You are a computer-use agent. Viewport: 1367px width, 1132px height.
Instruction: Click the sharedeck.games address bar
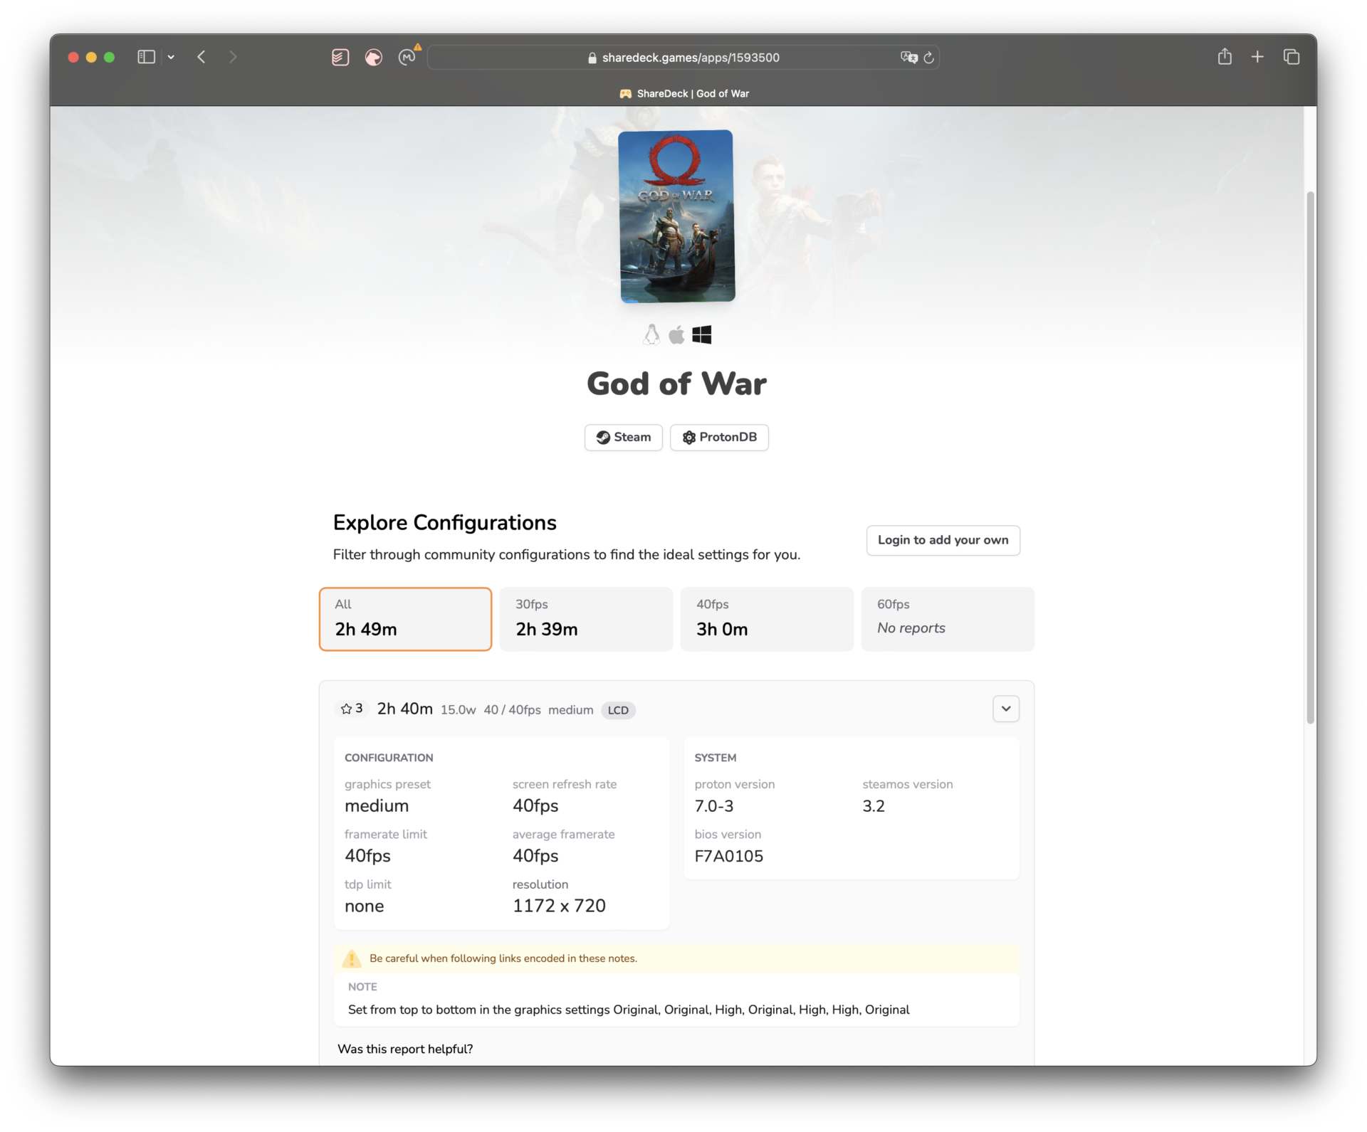pyautogui.click(x=683, y=58)
